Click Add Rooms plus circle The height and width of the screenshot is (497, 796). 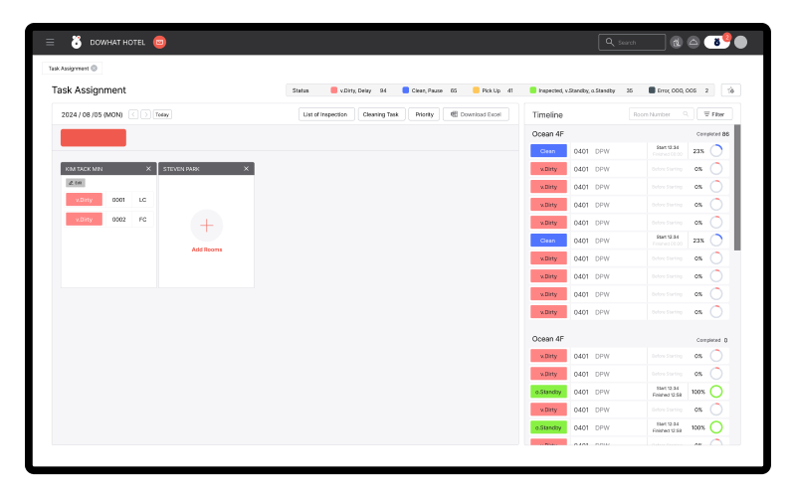pos(207,226)
